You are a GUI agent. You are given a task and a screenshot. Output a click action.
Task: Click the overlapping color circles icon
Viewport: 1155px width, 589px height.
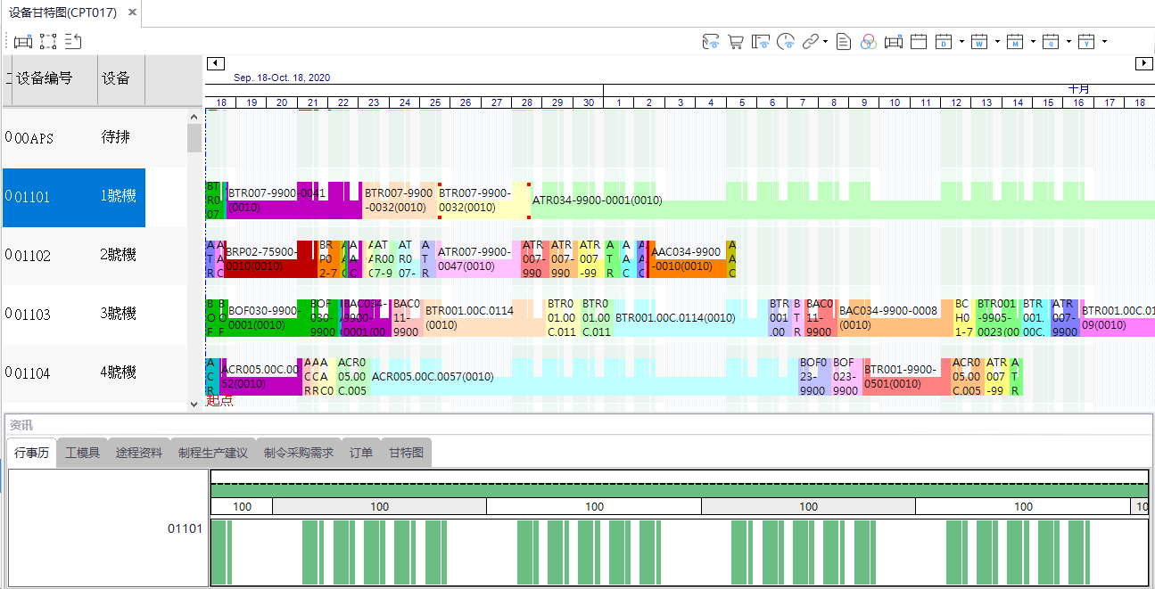[x=869, y=42]
